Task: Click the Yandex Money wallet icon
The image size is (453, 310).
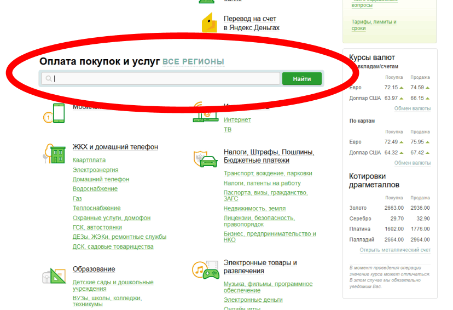Action: tap(209, 22)
